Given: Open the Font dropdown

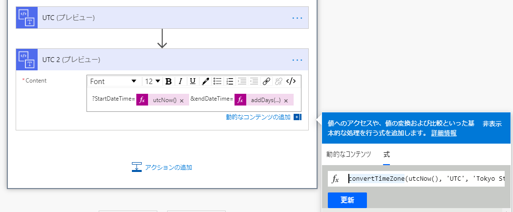Looking at the screenshot, I should coord(114,82).
